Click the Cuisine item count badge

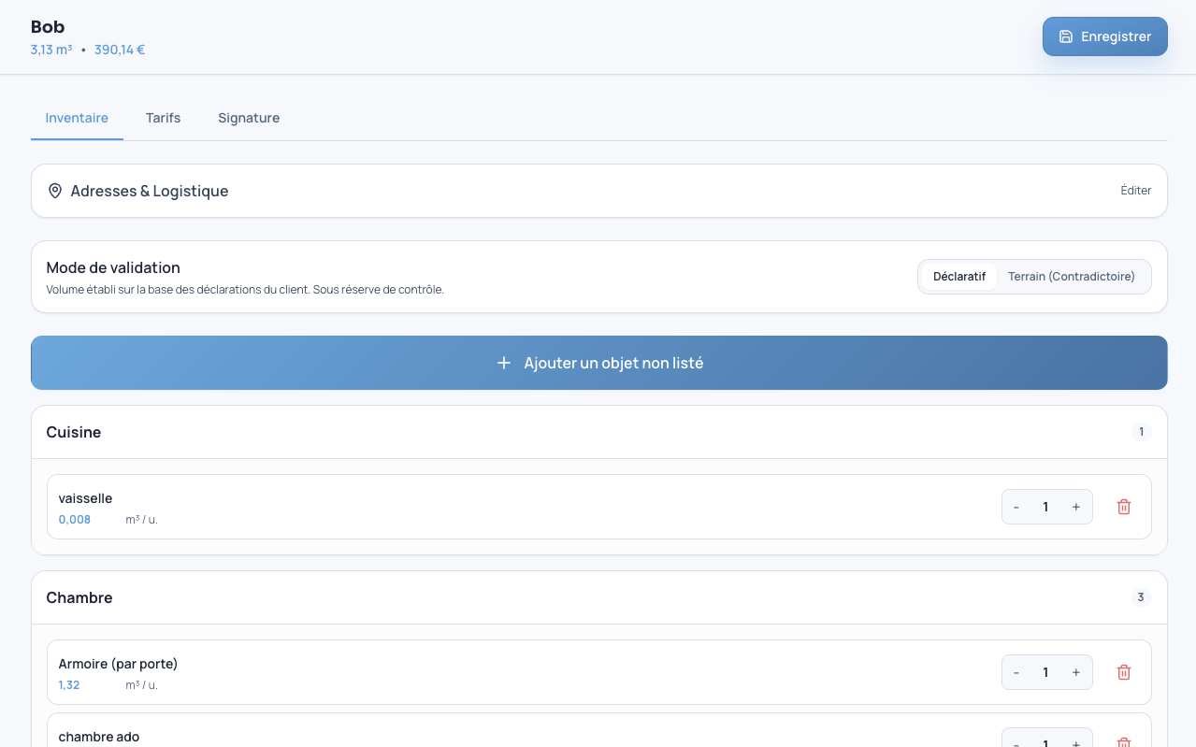pos(1141,432)
